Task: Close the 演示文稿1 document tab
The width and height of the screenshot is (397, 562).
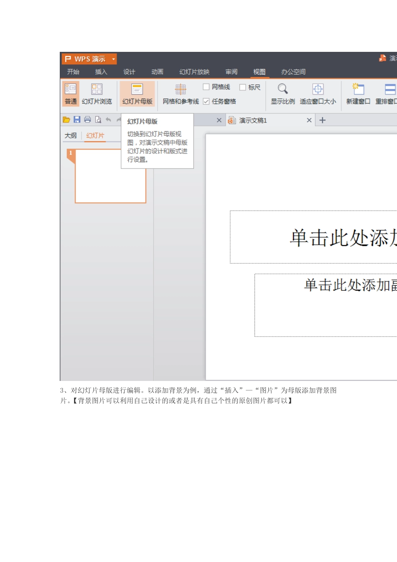Action: (x=309, y=120)
